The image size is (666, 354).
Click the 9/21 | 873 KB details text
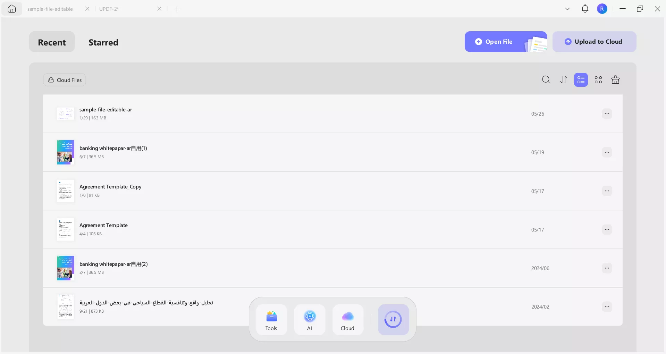tap(92, 311)
